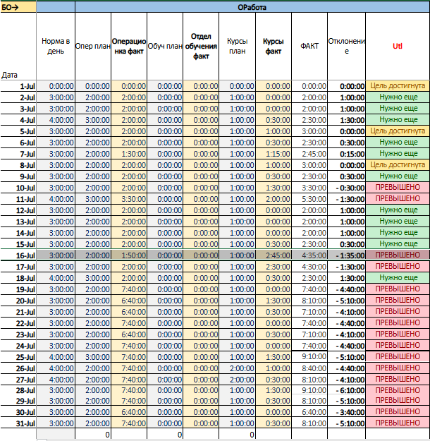
Task: Click the 19-Jul date cell
Action: [18, 289]
